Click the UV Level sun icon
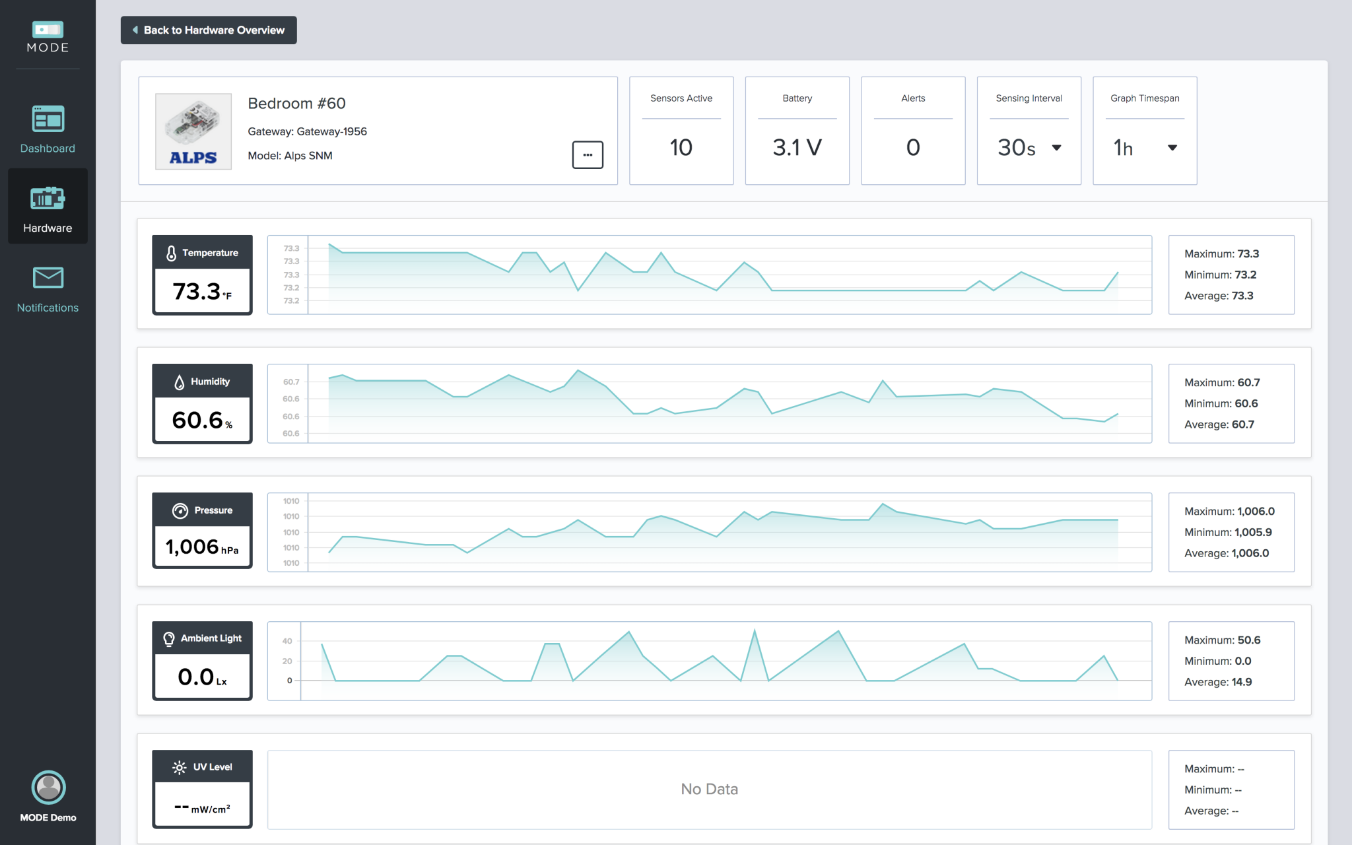 [179, 767]
